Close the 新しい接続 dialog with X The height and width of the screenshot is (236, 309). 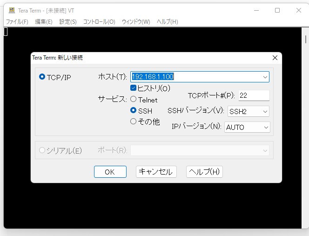click(x=275, y=58)
